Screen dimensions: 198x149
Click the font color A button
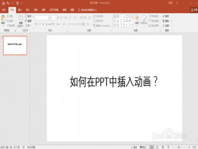pos(64,24)
